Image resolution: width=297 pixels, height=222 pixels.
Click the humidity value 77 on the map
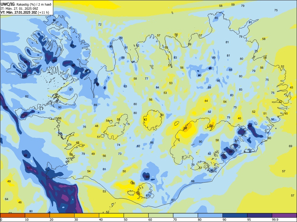146,78
